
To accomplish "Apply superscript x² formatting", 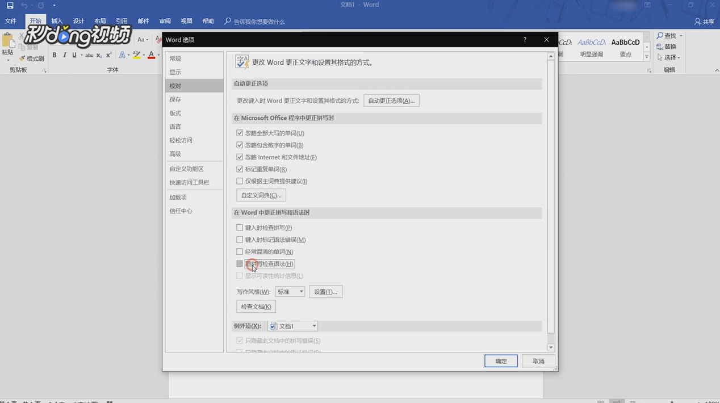I will 108,55.
